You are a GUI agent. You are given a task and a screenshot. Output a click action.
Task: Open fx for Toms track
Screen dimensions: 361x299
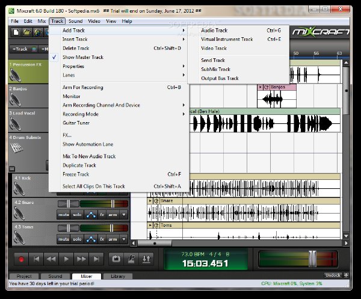pyautogui.click(x=102, y=239)
